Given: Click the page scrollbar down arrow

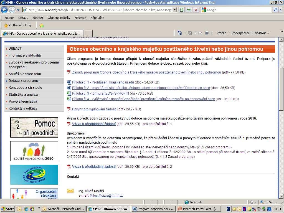Looking at the screenshot, I should coord(281,196).
